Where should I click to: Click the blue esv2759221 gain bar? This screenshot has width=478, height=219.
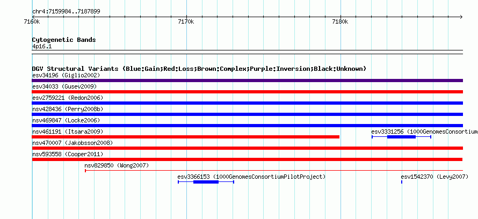click(x=247, y=103)
